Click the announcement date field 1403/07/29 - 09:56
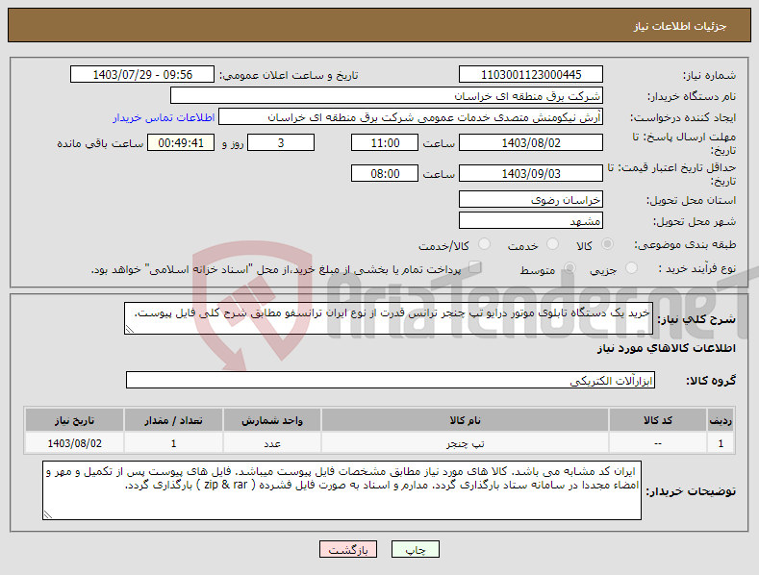The height and width of the screenshot is (575, 759). coord(142,75)
